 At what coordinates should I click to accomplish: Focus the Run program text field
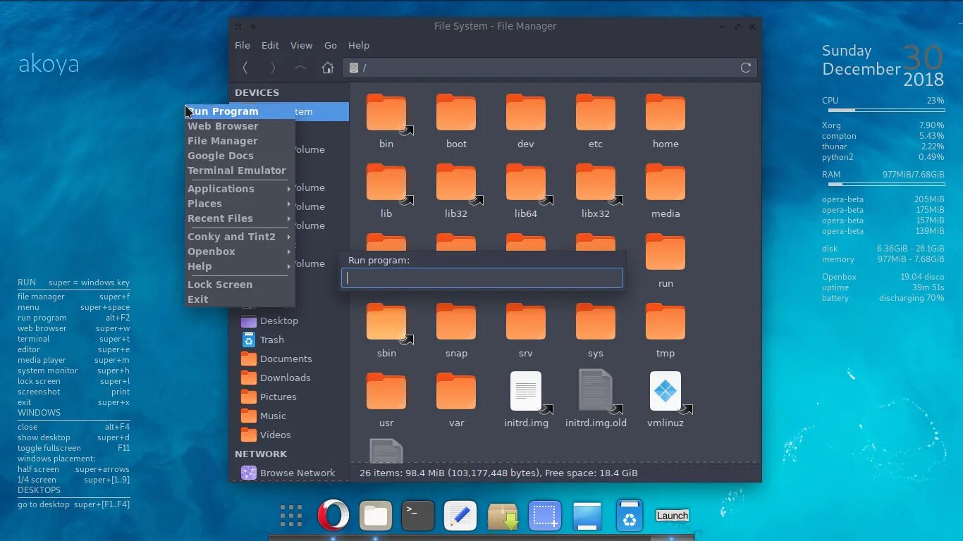pos(482,278)
